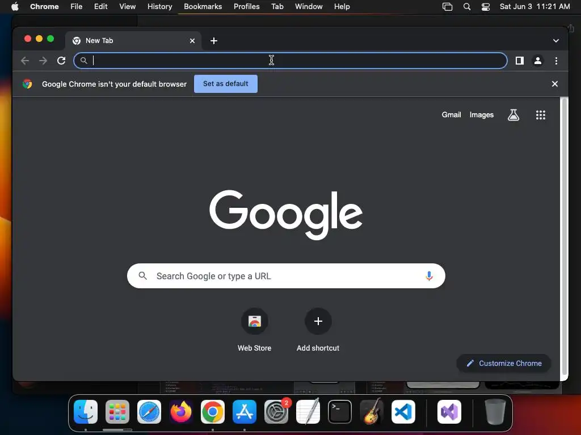Viewport: 581px width, 435px height.
Task: Open the Bookmarks menu
Action: click(x=203, y=7)
